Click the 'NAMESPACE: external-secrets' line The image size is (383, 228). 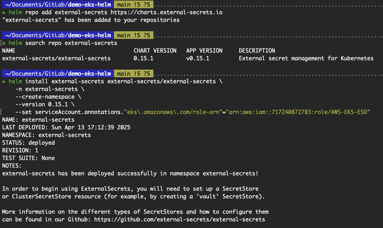47,135
